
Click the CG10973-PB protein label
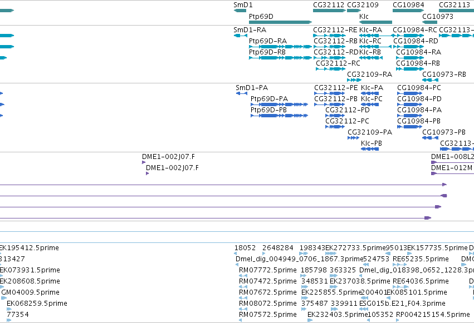tap(444, 132)
